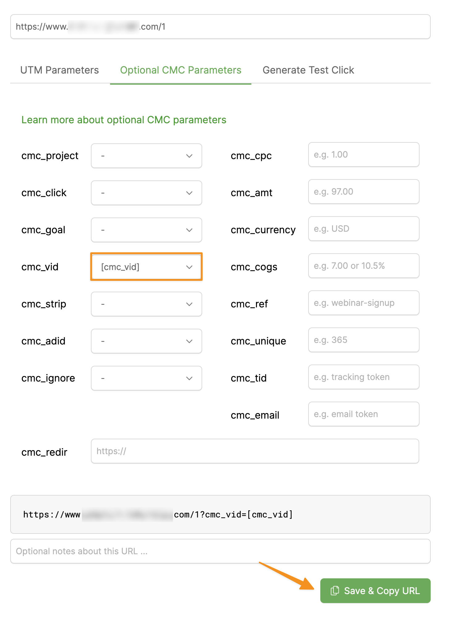Click the optional notes about this URL field
Image resolution: width=452 pixels, height=629 pixels.
(220, 551)
